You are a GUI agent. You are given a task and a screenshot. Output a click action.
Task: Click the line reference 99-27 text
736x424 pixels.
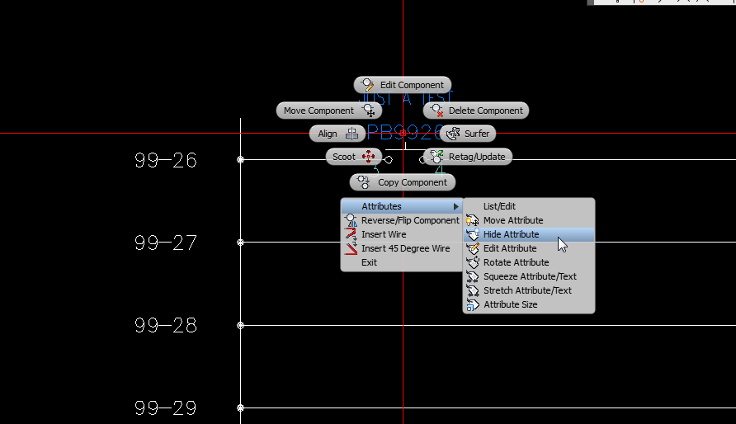166,243
